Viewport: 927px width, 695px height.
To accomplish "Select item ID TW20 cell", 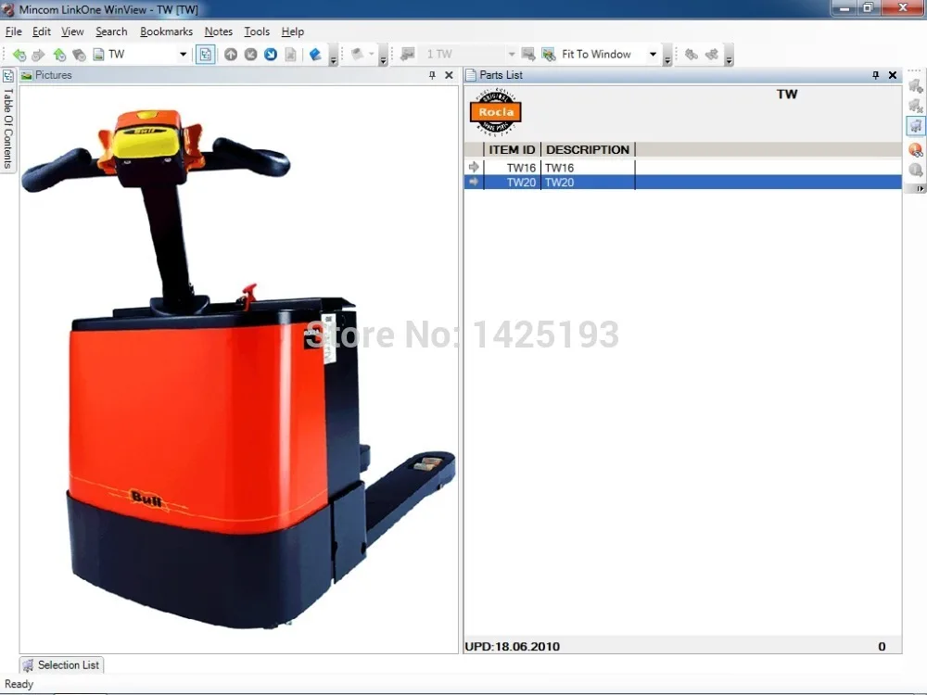I will [x=512, y=183].
